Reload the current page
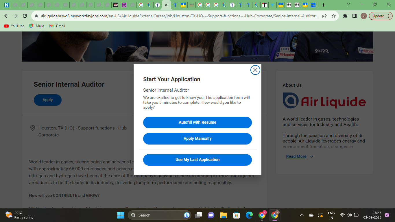395x222 pixels. click(x=25, y=16)
